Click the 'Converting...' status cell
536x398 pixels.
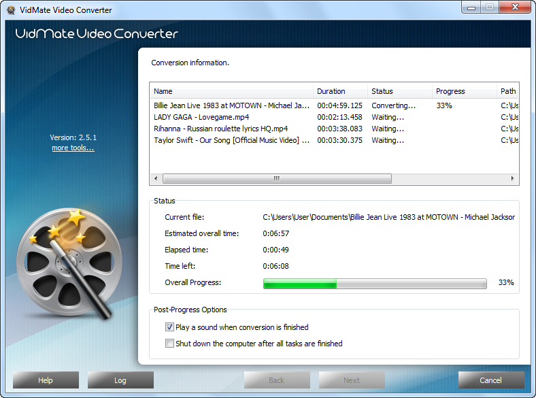[x=393, y=105]
